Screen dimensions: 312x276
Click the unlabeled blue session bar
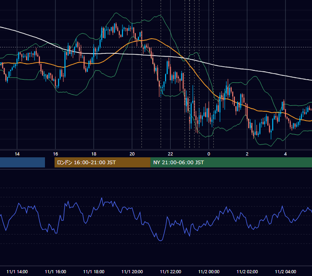coord(22,162)
